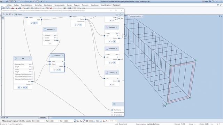Open the Planlayout ribbon tab
Viewport: 223px width, 125px height.
116,5
